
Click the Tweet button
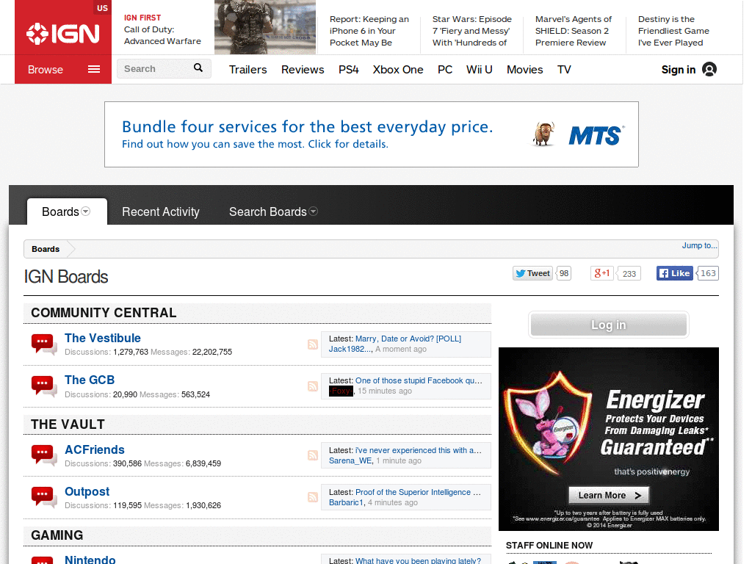[x=532, y=273]
